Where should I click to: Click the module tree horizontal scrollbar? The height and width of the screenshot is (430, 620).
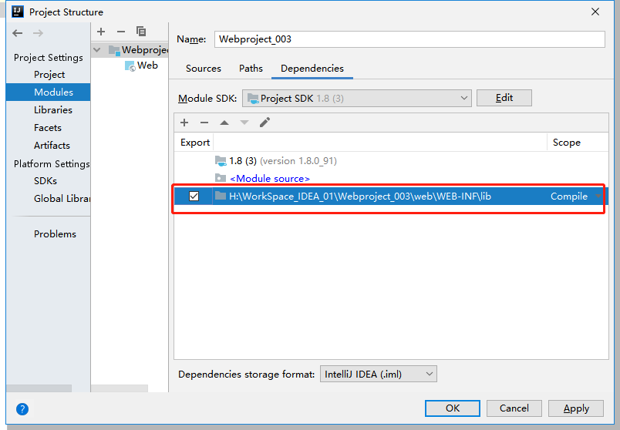point(120,388)
